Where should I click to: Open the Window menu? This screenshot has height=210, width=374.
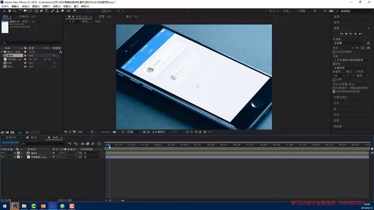click(x=76, y=6)
